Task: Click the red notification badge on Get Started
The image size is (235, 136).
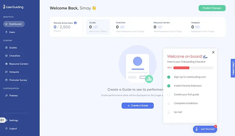Action: click(x=216, y=126)
